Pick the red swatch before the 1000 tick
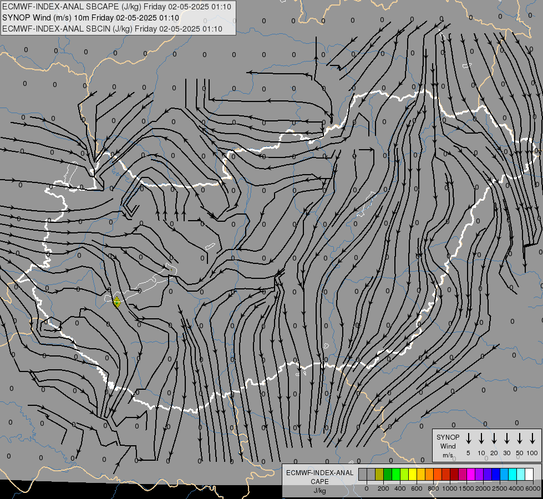 pos(446,474)
